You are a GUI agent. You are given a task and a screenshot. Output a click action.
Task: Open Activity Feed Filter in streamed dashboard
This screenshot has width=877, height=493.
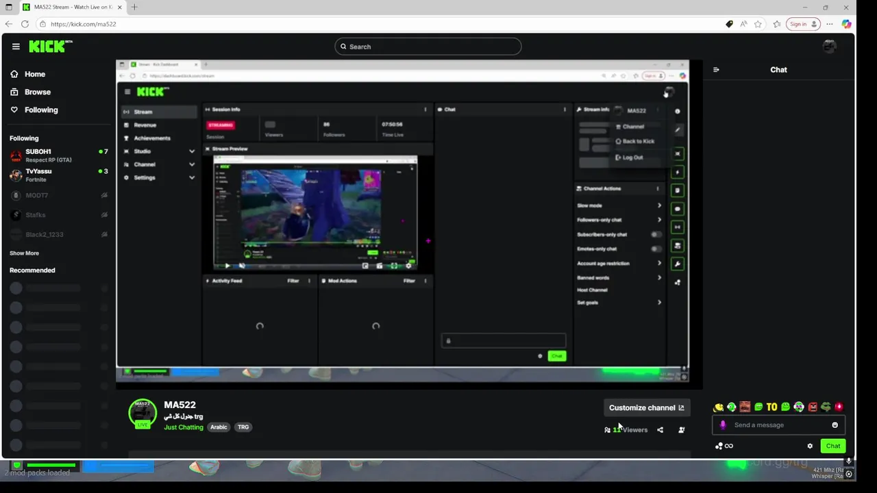coord(293,281)
